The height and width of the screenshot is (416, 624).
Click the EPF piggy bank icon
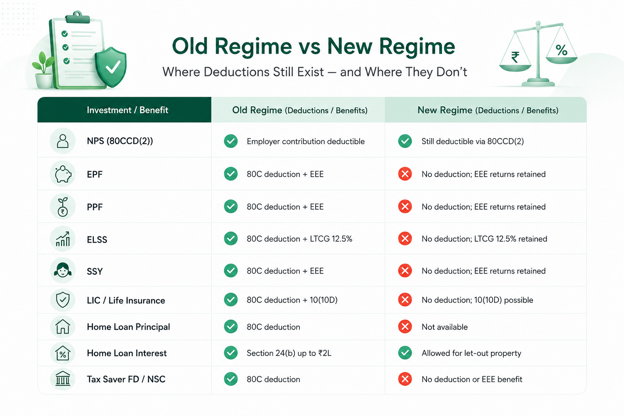pyautogui.click(x=63, y=174)
